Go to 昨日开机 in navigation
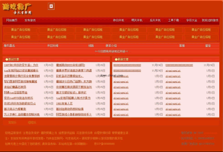Screen dimensions: 223x152 click(118, 20)
